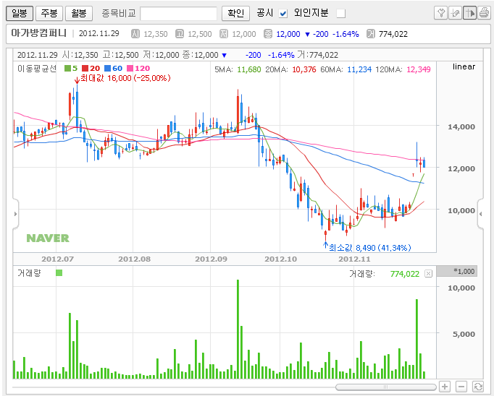Click the tall late-November volume bar
494x396 pixels.
[x=416, y=339]
